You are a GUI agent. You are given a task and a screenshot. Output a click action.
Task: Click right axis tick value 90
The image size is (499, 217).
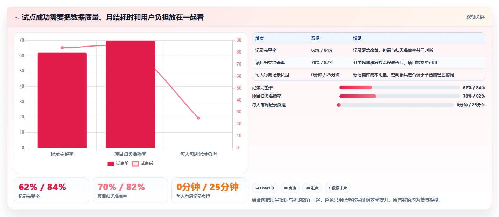(x=239, y=40)
